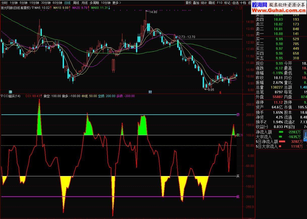The width and height of the screenshot is (307, 219).
Task: Select the 30分钟 period tab
Action: [46, 3]
